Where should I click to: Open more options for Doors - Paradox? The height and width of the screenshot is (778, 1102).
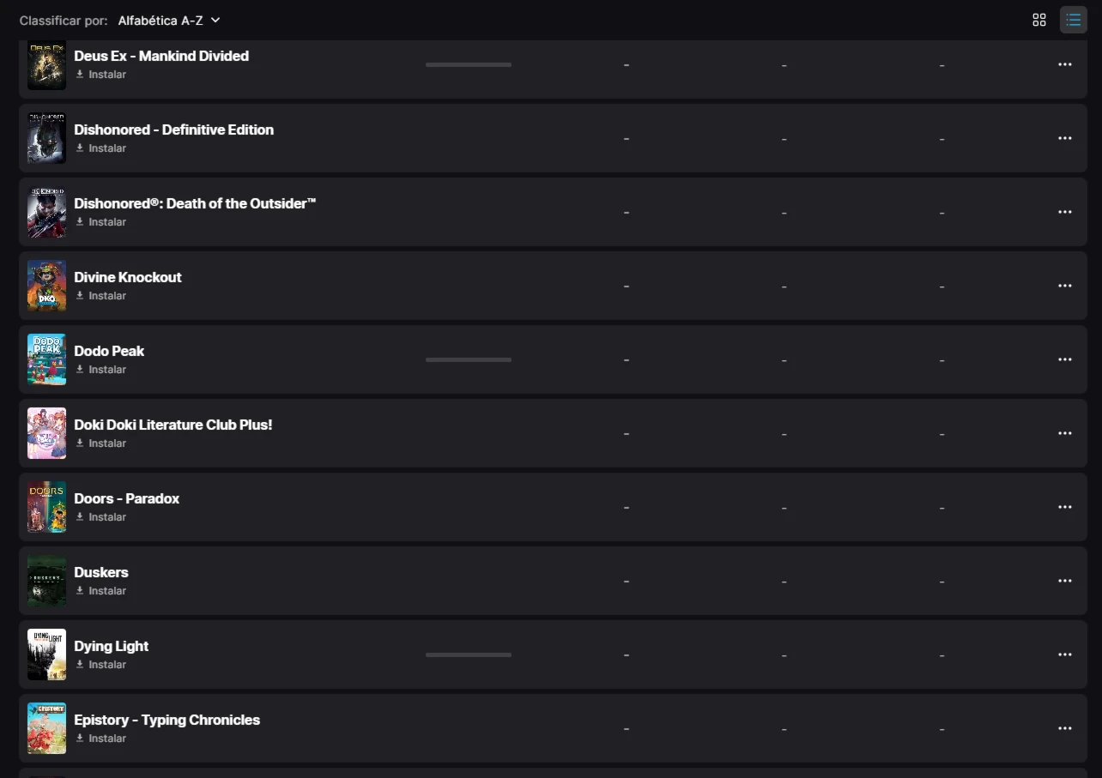point(1064,507)
